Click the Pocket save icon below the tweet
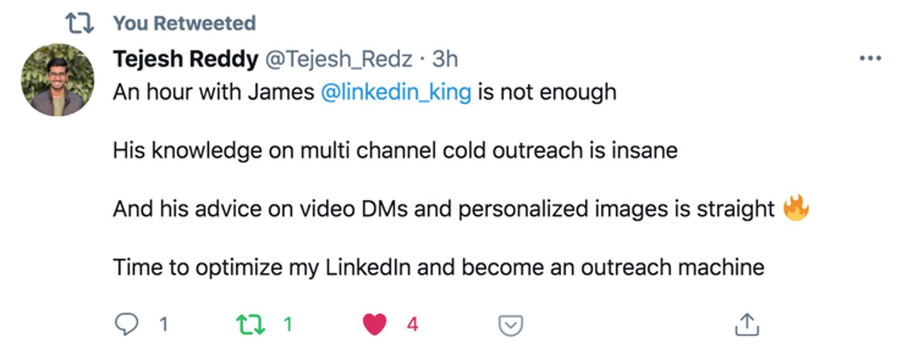 click(x=511, y=325)
